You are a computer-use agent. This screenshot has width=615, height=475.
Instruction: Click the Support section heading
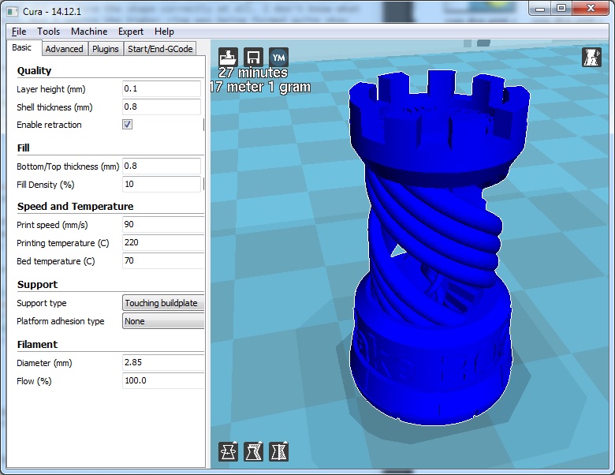tap(37, 285)
